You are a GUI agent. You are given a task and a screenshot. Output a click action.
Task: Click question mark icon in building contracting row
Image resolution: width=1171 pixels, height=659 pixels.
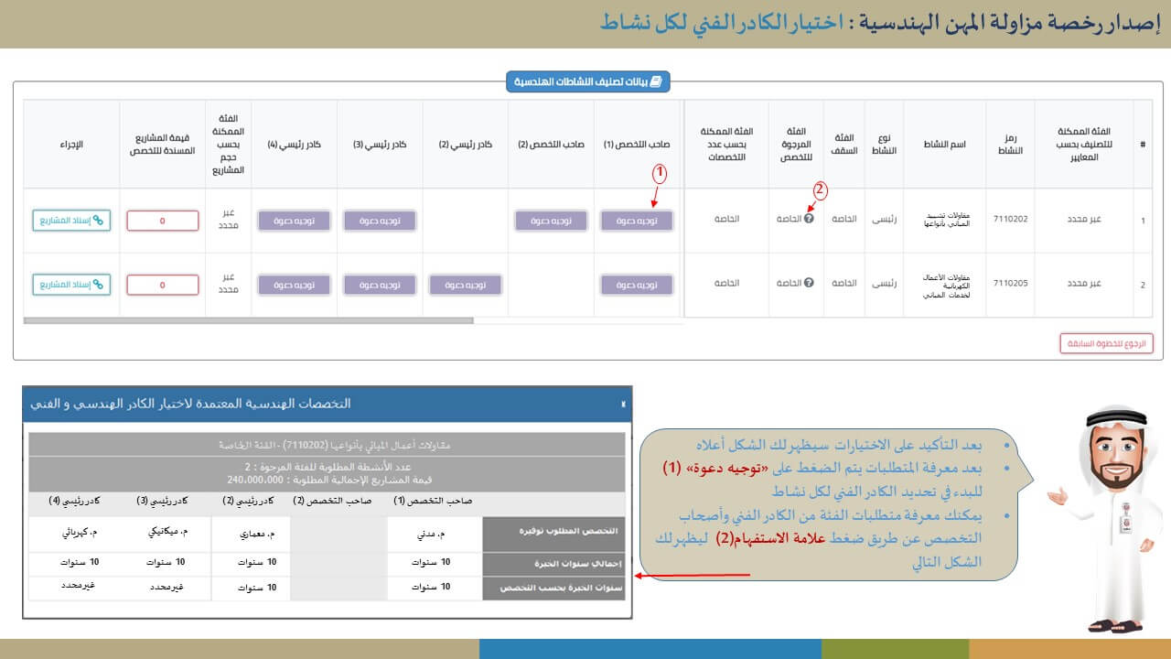tap(809, 220)
